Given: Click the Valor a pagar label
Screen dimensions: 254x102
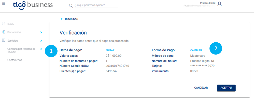Looking at the screenshot, I should 69,56.
